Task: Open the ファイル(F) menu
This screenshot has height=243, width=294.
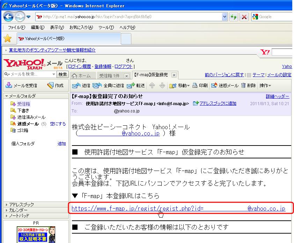Action: 16,28
